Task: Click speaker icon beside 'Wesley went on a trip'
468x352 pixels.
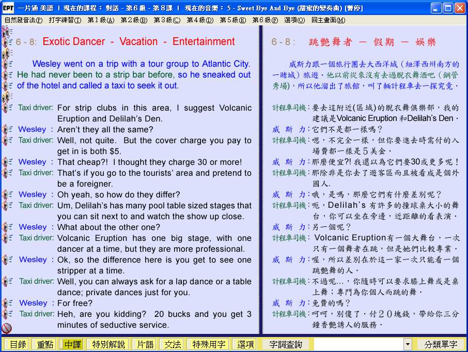Action: (x=7, y=64)
